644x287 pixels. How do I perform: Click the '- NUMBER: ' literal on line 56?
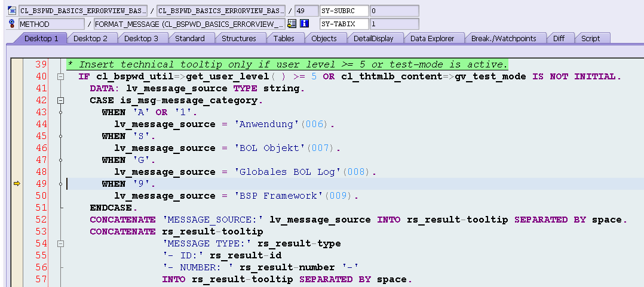click(x=198, y=268)
